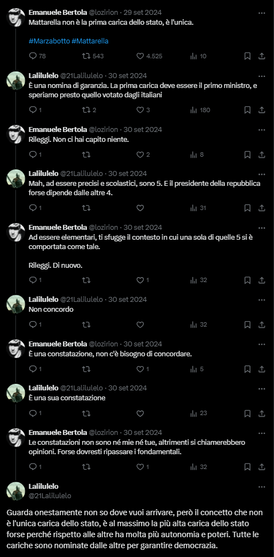This screenshot has height=557, width=274.
Task: Open more options on the final Lalilulelo tweet
Action: [x=261, y=487]
